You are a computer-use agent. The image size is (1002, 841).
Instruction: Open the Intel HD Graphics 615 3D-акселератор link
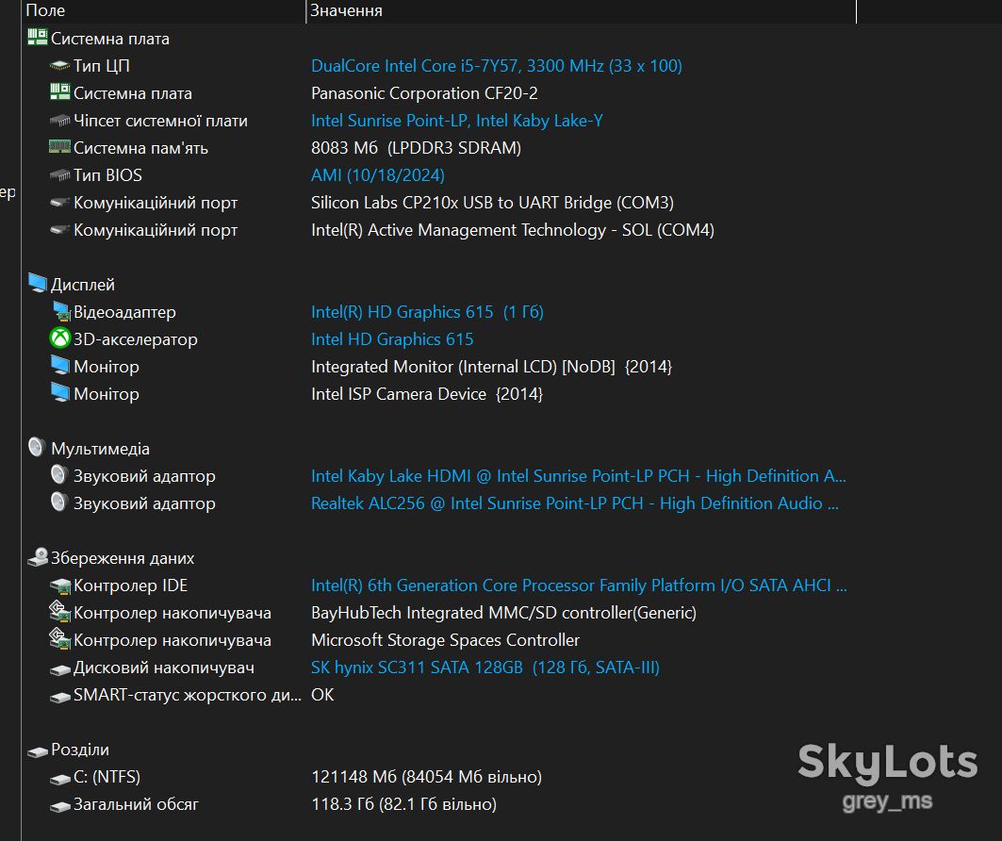[x=392, y=339]
